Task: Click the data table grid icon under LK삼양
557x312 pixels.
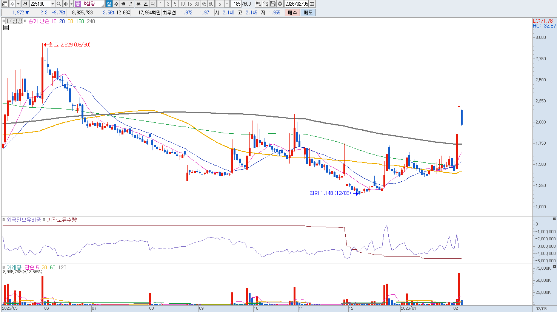Action: tap(6, 28)
